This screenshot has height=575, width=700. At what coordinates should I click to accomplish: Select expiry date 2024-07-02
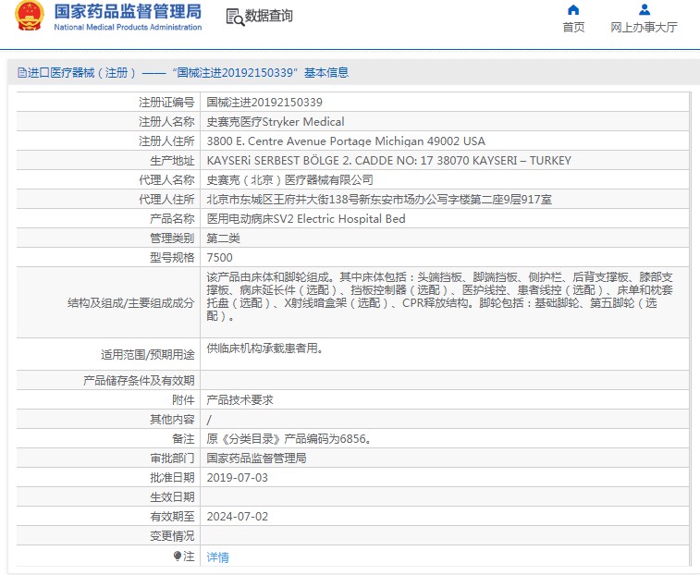tap(237, 517)
